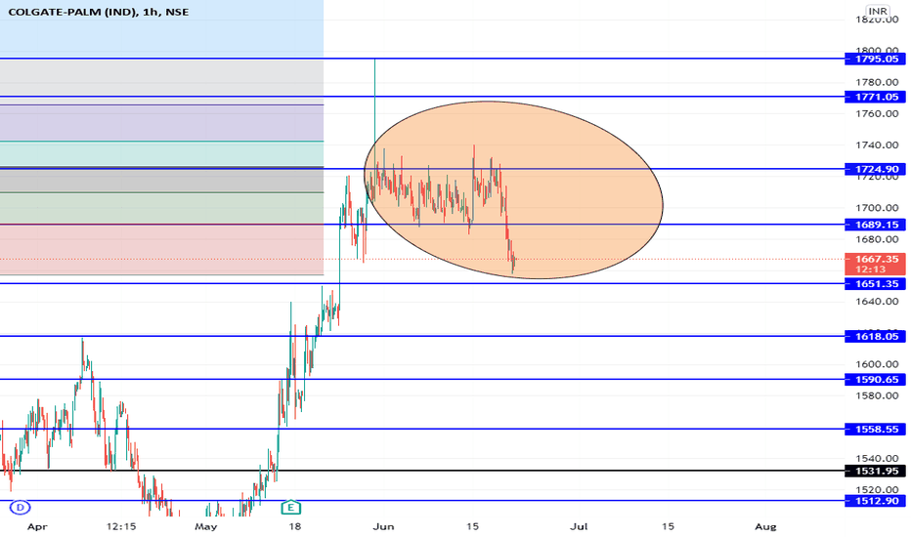
Task: Select the 1771.05 price level label
Action: coord(875,97)
